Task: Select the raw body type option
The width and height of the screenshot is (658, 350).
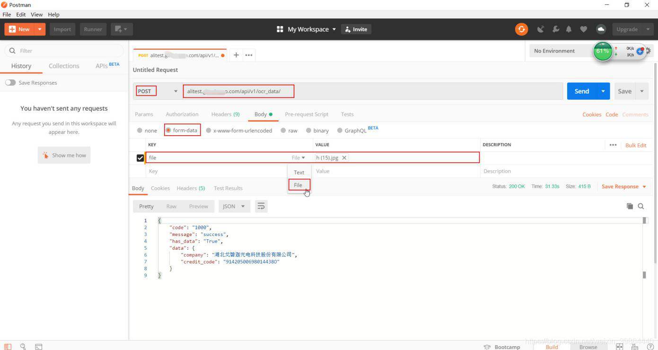Action: click(x=289, y=130)
